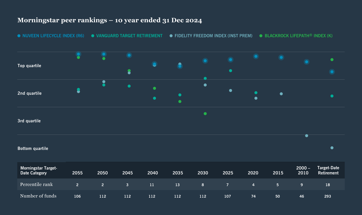Select the NUVEEN LIFECYCLE INDEX (R6) legend label
The image size is (362, 215).
click(x=53, y=36)
